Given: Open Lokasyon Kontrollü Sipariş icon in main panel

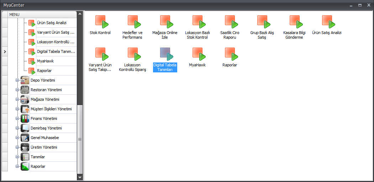Looking at the screenshot, I should [134, 54].
